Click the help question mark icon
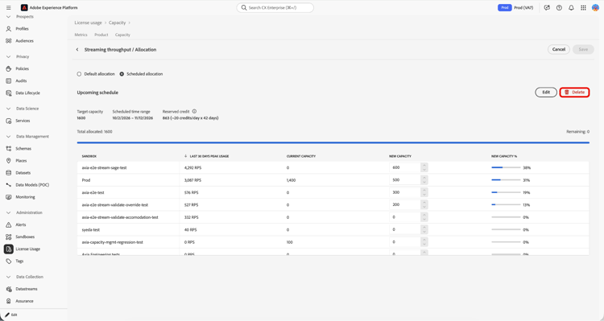This screenshot has width=604, height=321. point(559,8)
